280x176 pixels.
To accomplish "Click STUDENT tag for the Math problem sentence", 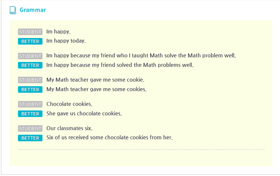I will 30,56.
